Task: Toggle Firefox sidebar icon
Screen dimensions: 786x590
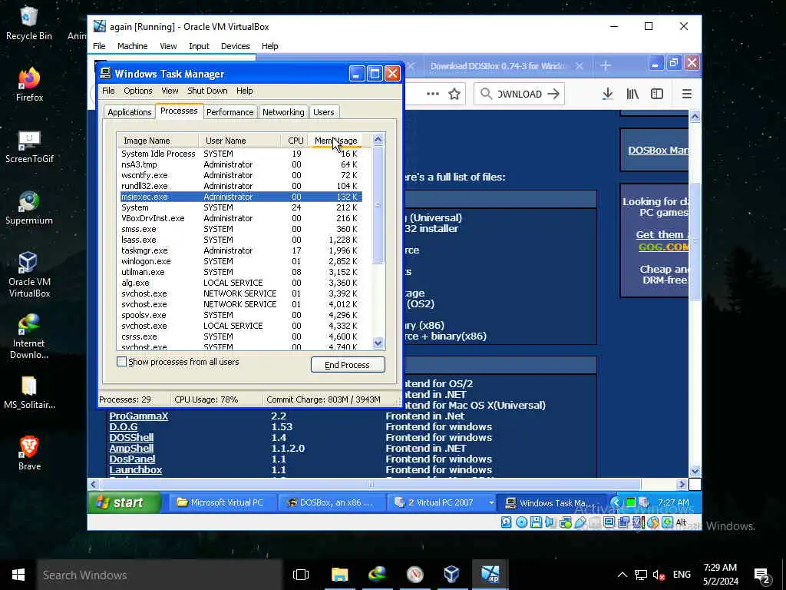Action: tap(657, 94)
